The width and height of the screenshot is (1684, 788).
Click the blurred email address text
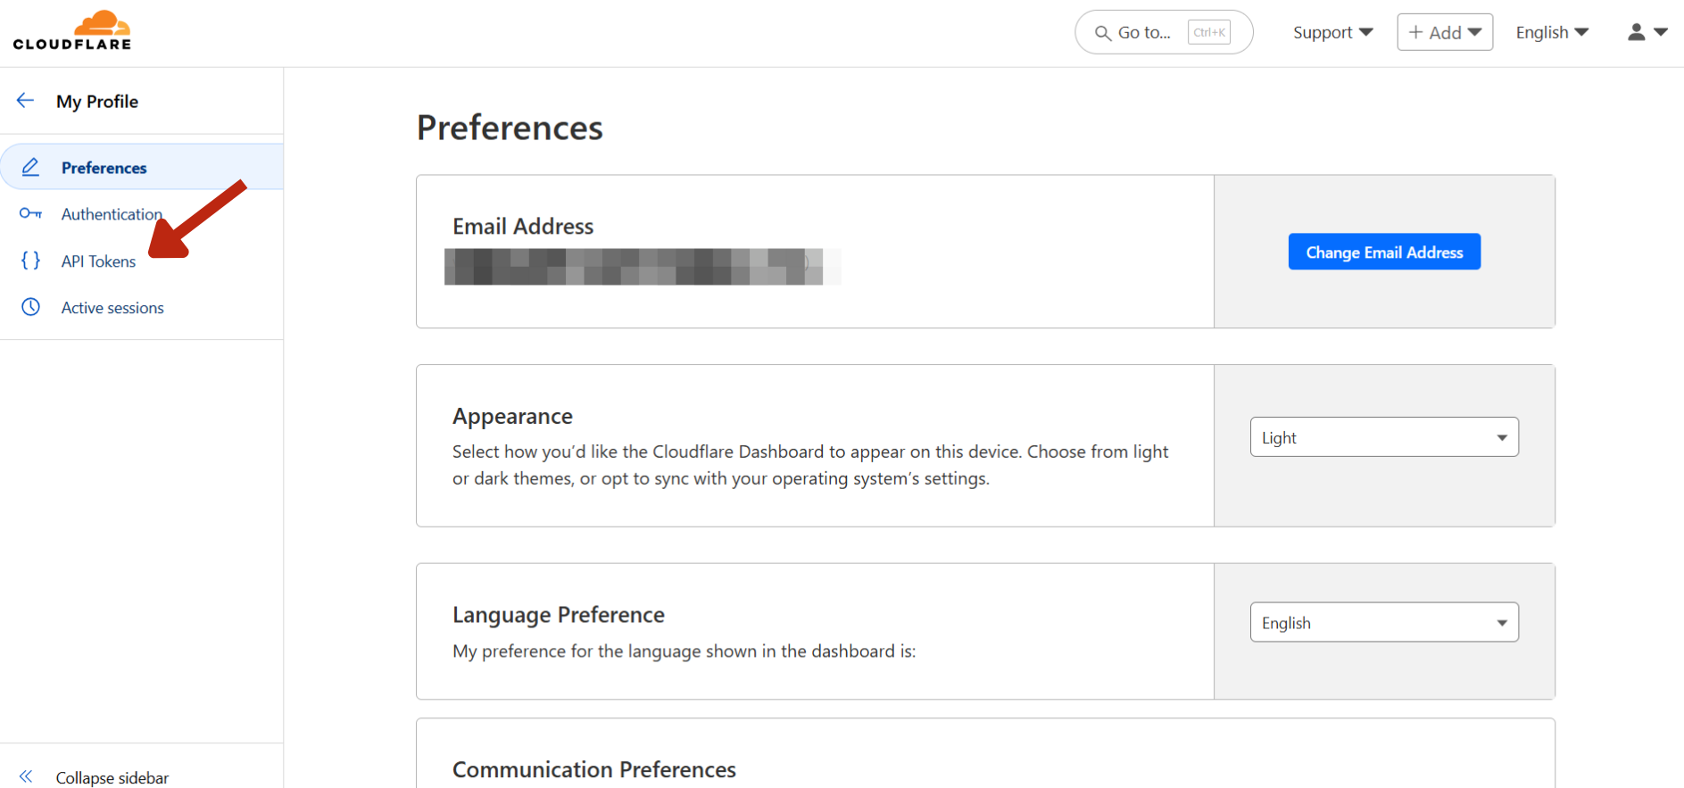click(x=643, y=266)
